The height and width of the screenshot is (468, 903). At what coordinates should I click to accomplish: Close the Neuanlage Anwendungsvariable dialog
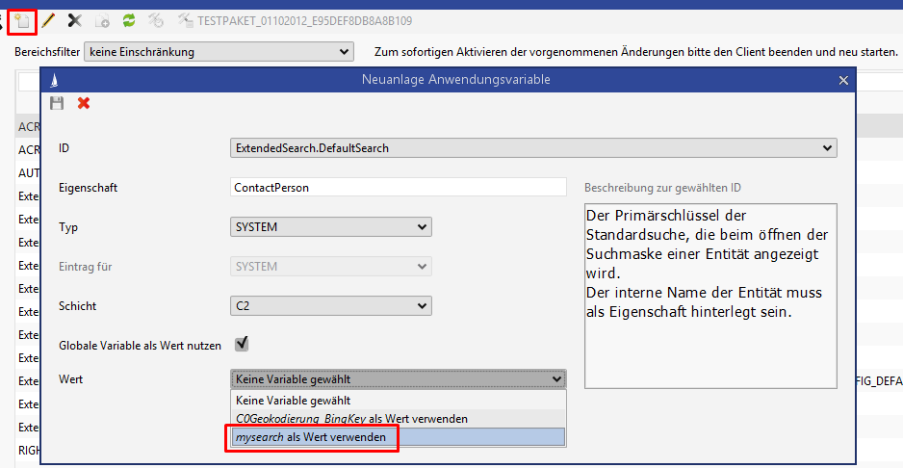click(x=843, y=80)
